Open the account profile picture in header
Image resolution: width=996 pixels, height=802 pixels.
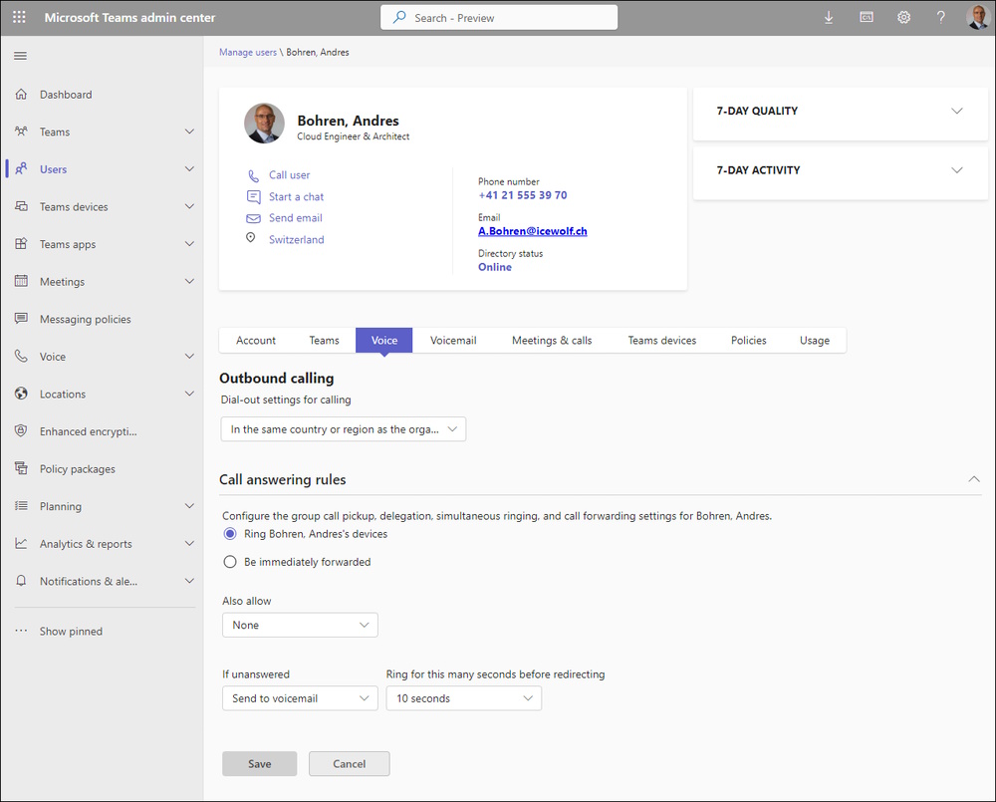point(978,18)
